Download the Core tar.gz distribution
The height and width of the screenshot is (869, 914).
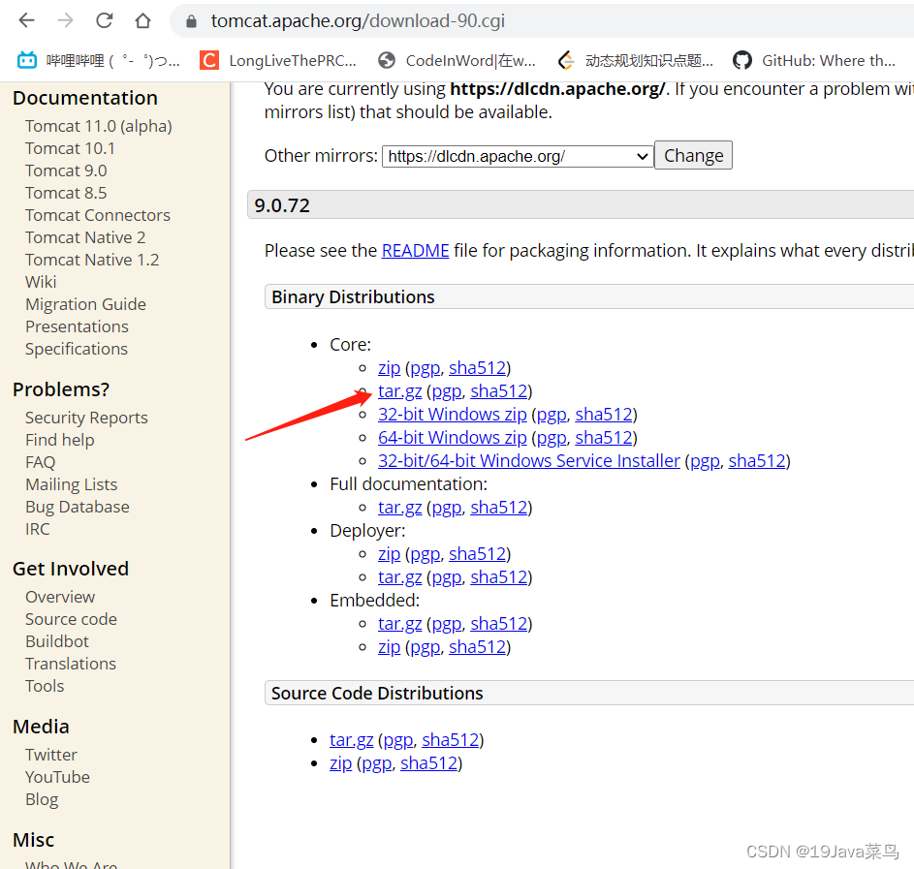(400, 391)
